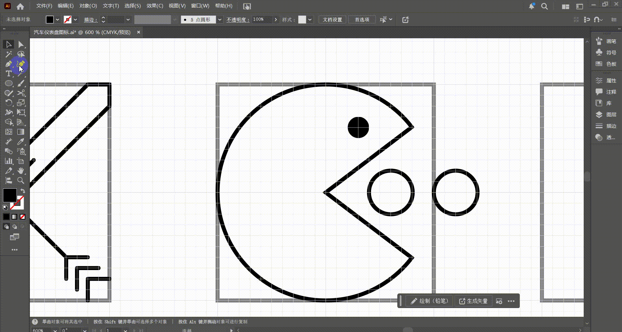622x332 pixels.
Task: Swap fill and stroke colors
Action: pyautogui.click(x=23, y=191)
